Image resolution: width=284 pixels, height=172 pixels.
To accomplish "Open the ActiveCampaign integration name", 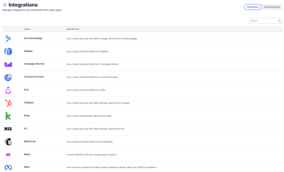I will 33,38.
